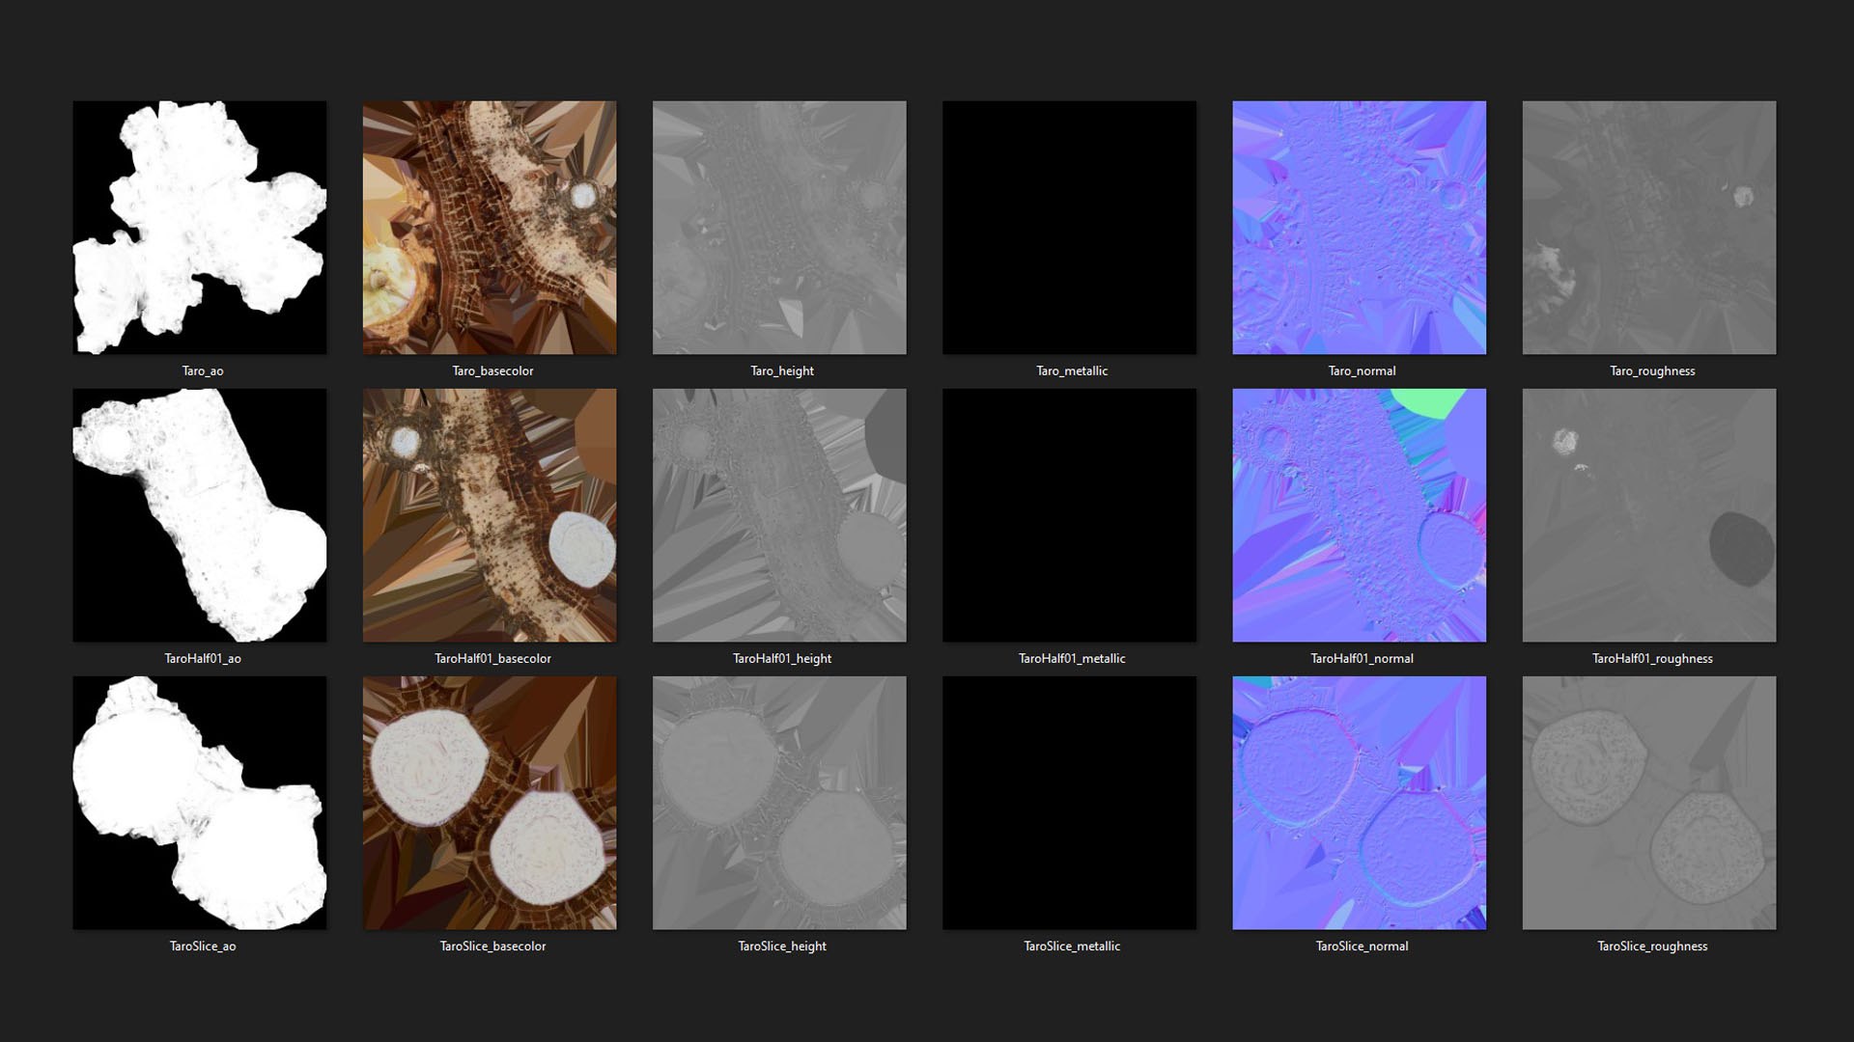Select the TaroHalf01_height thumbnail

(x=778, y=514)
